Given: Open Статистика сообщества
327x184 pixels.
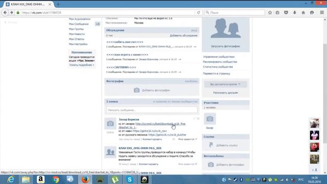Looking at the screenshot, I should 218,67.
